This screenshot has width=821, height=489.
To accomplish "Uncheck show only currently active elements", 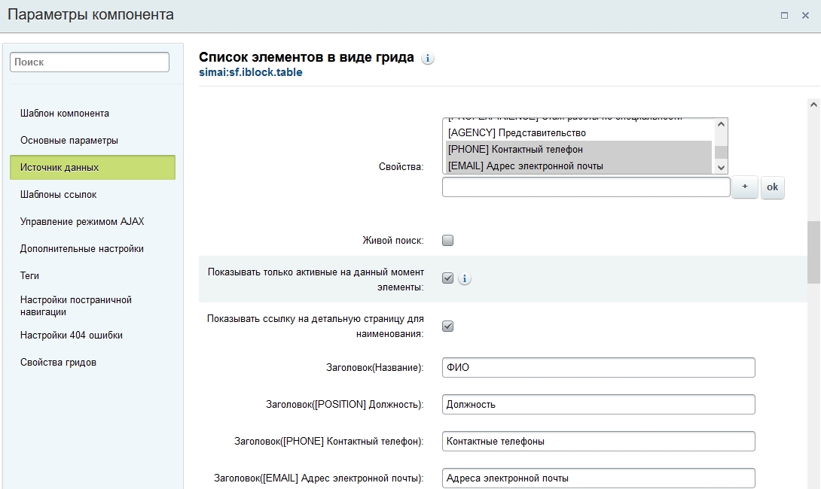I will 448,278.
